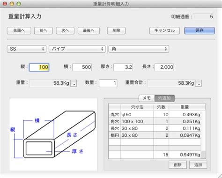Focus the 厚さ input field
222x178 pixels.
(123, 67)
